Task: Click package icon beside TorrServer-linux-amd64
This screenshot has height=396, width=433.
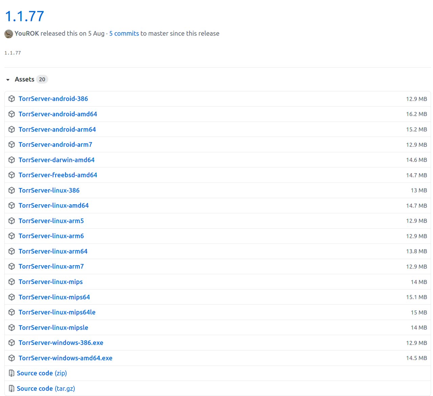Action: [12, 206]
